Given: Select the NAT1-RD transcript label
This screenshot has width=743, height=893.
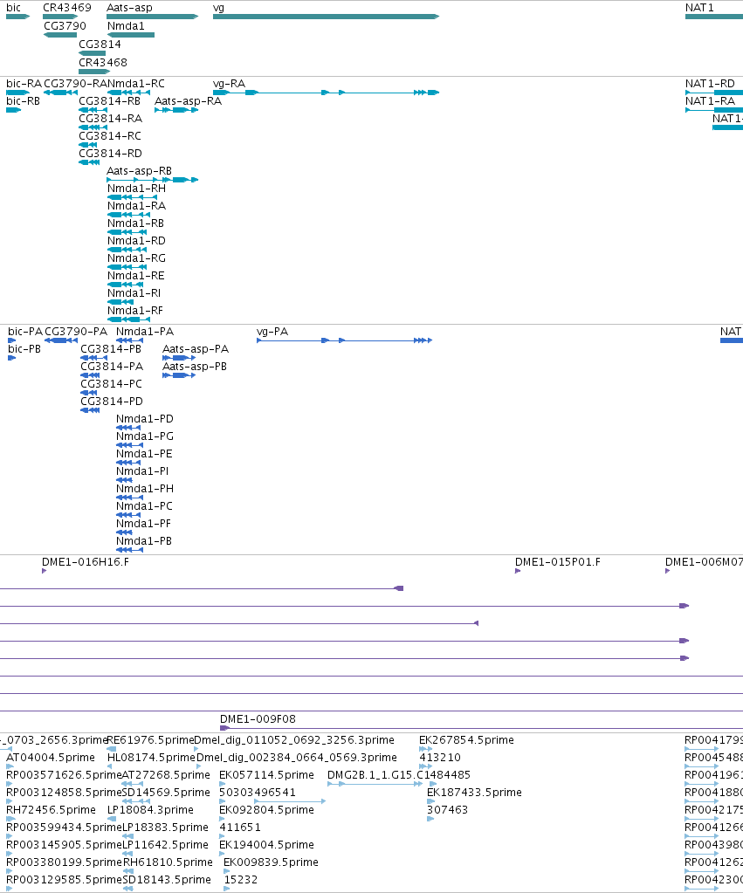Looking at the screenshot, I should (710, 84).
